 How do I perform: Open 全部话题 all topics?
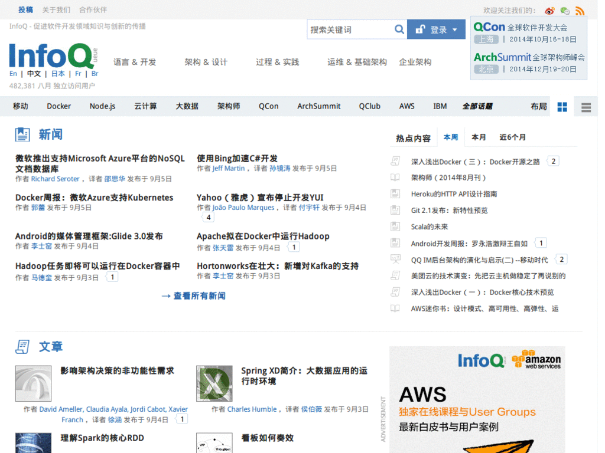(477, 106)
